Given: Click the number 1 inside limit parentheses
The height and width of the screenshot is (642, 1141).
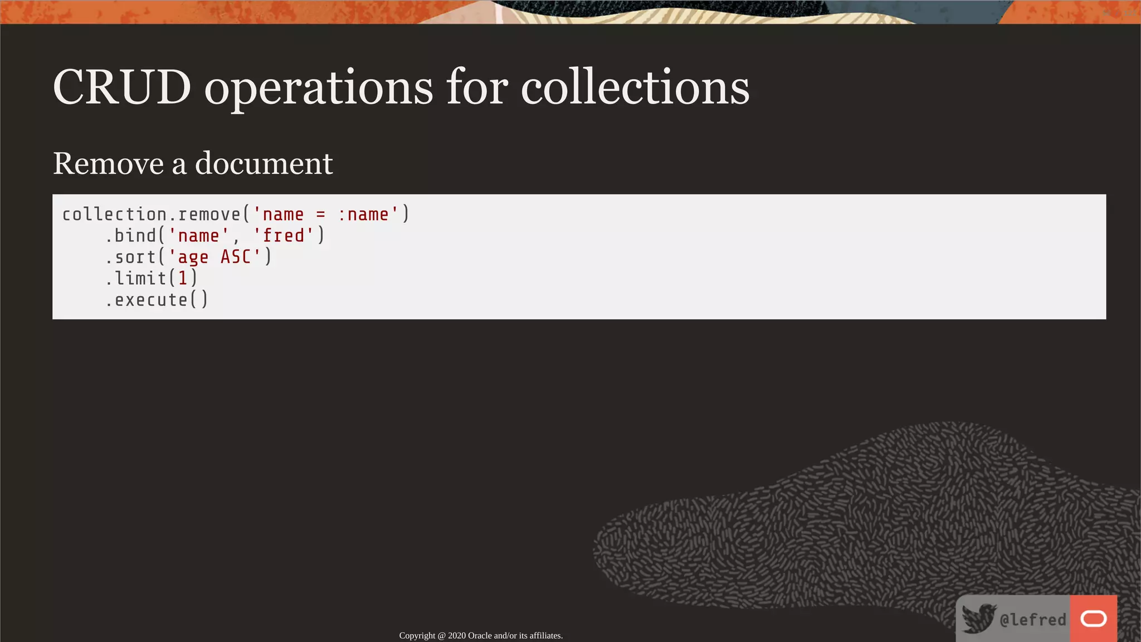Looking at the screenshot, I should pyautogui.click(x=182, y=278).
